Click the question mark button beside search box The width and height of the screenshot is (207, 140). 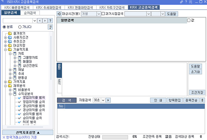(x=50, y=21)
